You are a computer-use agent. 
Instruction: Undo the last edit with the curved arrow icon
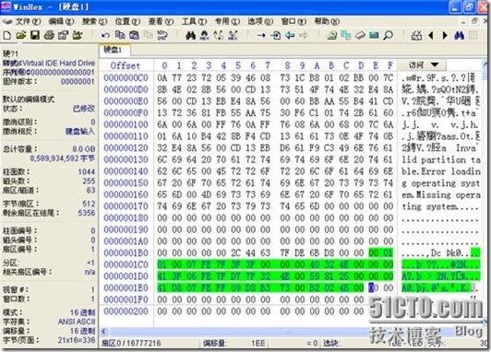(105, 35)
